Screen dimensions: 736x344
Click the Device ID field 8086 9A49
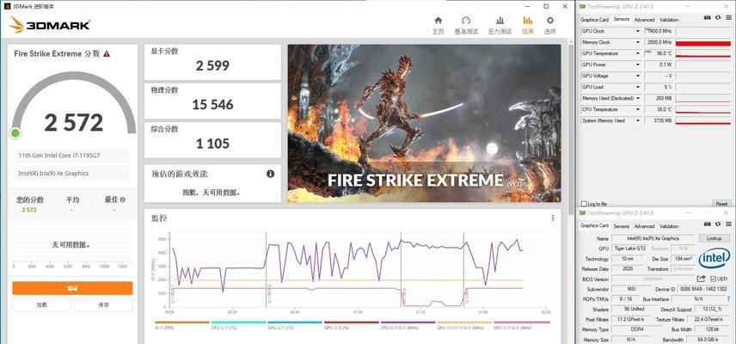(x=702, y=289)
